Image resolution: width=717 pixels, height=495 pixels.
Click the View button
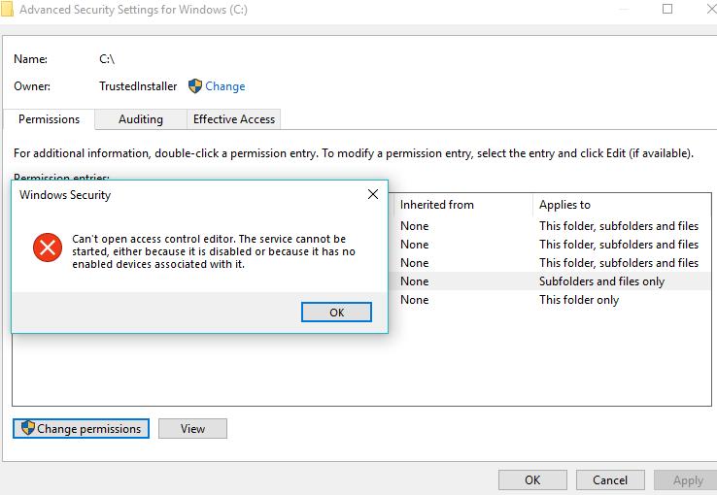192,428
